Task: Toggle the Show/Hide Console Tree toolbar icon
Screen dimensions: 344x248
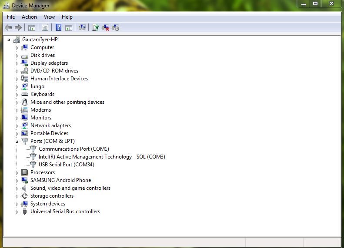Action: click(x=32, y=28)
